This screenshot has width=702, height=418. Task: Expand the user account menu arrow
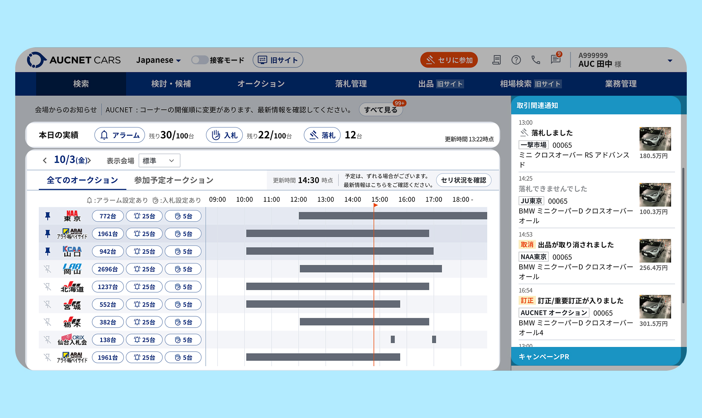(670, 61)
